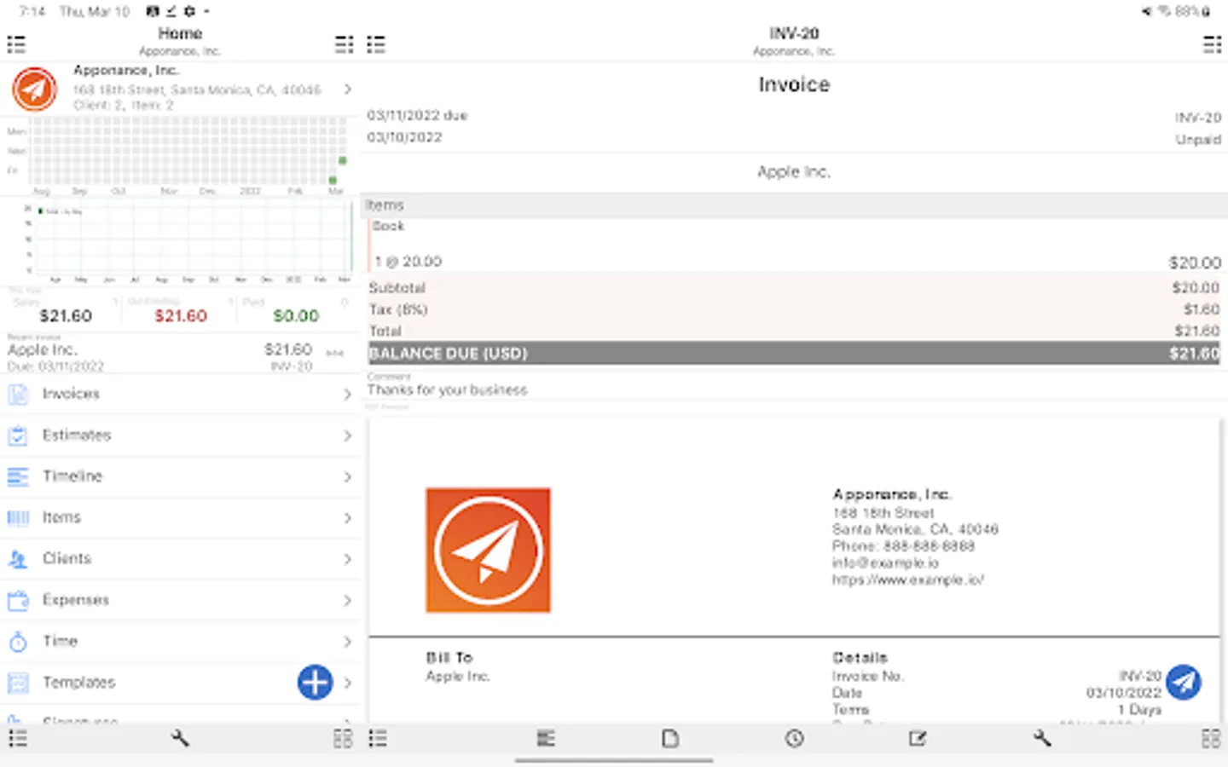Viewport: 1228px width, 767px height.
Task: Tap the battery indicator in status bar
Action: coord(1206,11)
